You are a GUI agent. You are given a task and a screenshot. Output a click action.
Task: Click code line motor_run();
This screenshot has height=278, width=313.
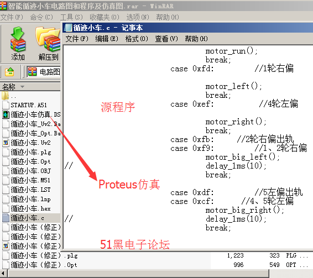coord(232,51)
